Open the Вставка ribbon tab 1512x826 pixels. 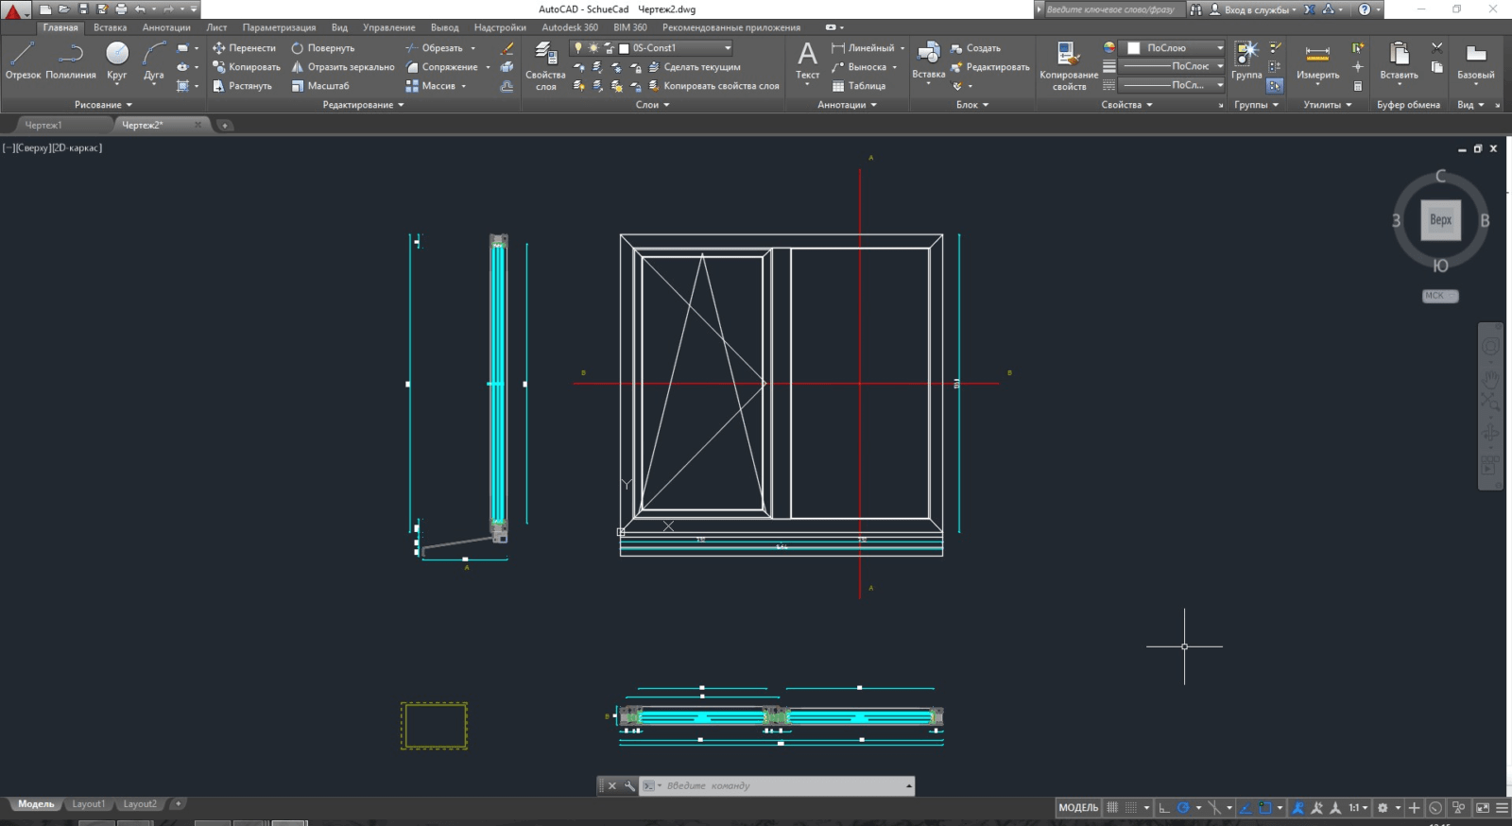pos(110,27)
